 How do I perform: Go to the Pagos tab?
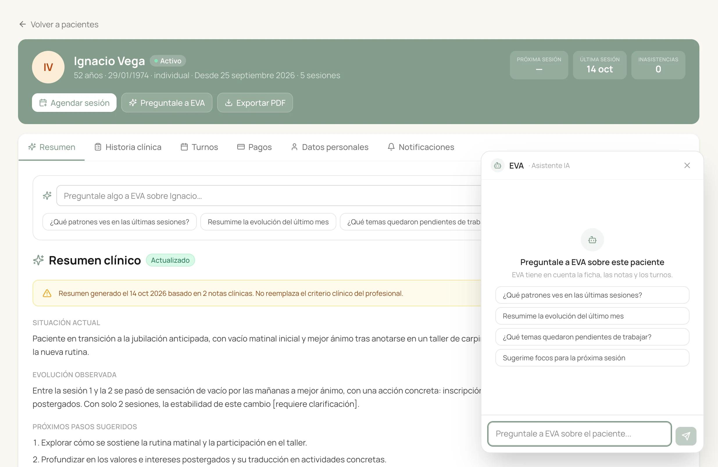point(254,147)
